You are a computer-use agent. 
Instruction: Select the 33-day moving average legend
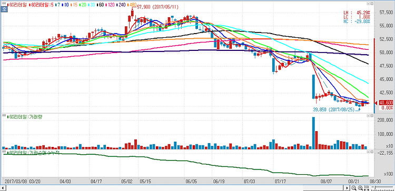coord(92,5)
